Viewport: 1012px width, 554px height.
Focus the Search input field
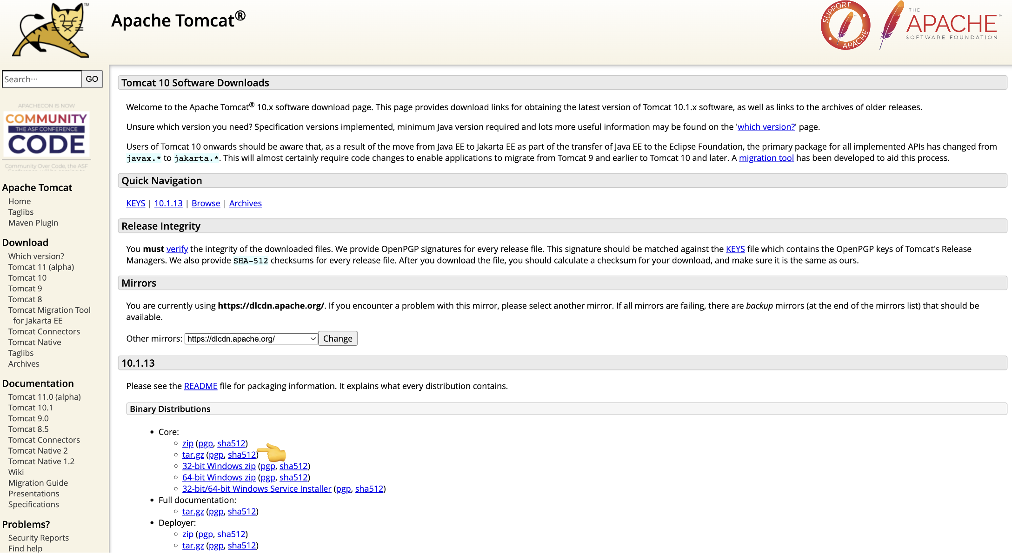pos(42,79)
